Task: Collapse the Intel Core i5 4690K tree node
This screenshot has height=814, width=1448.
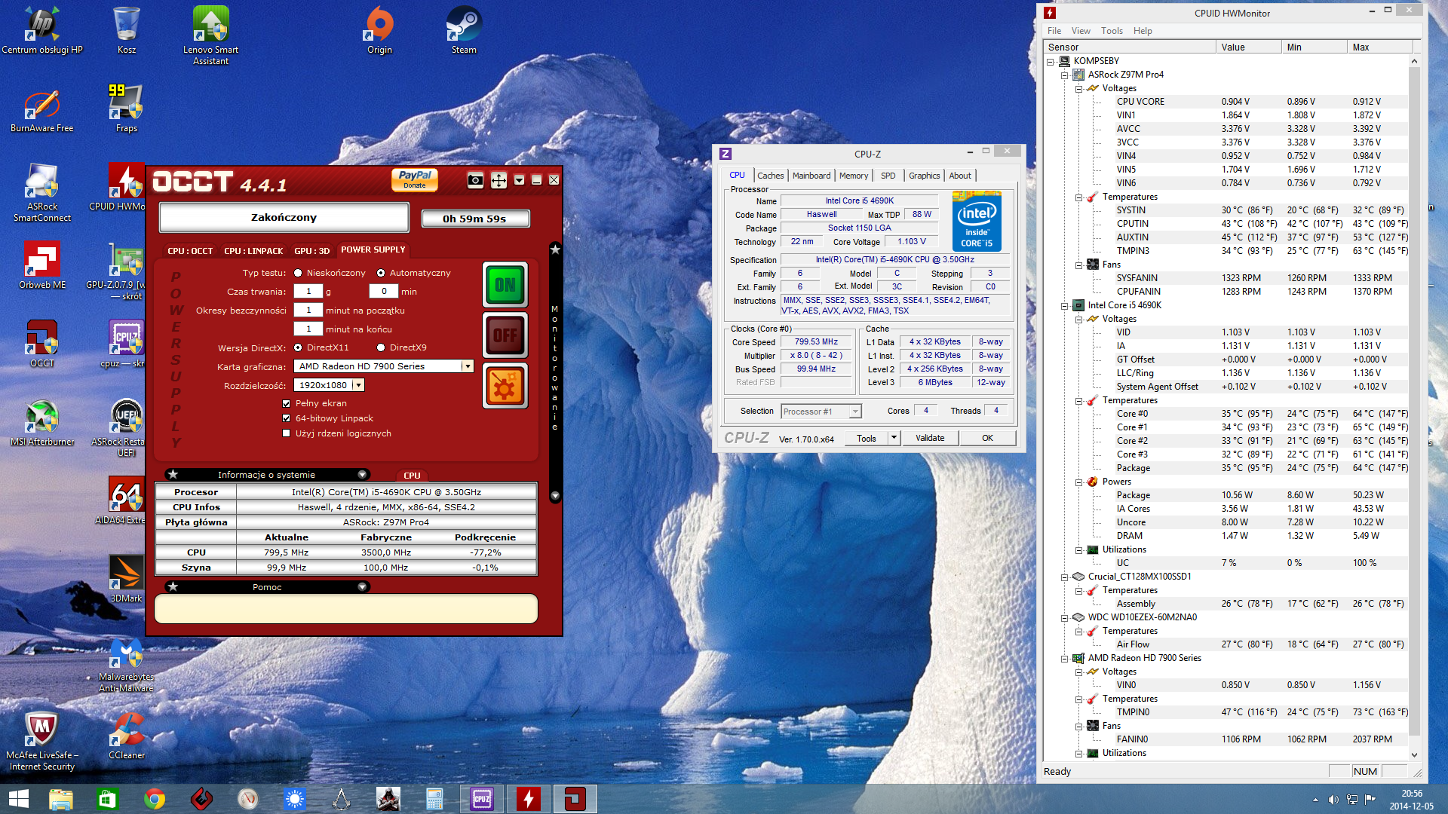Action: coord(1065,306)
